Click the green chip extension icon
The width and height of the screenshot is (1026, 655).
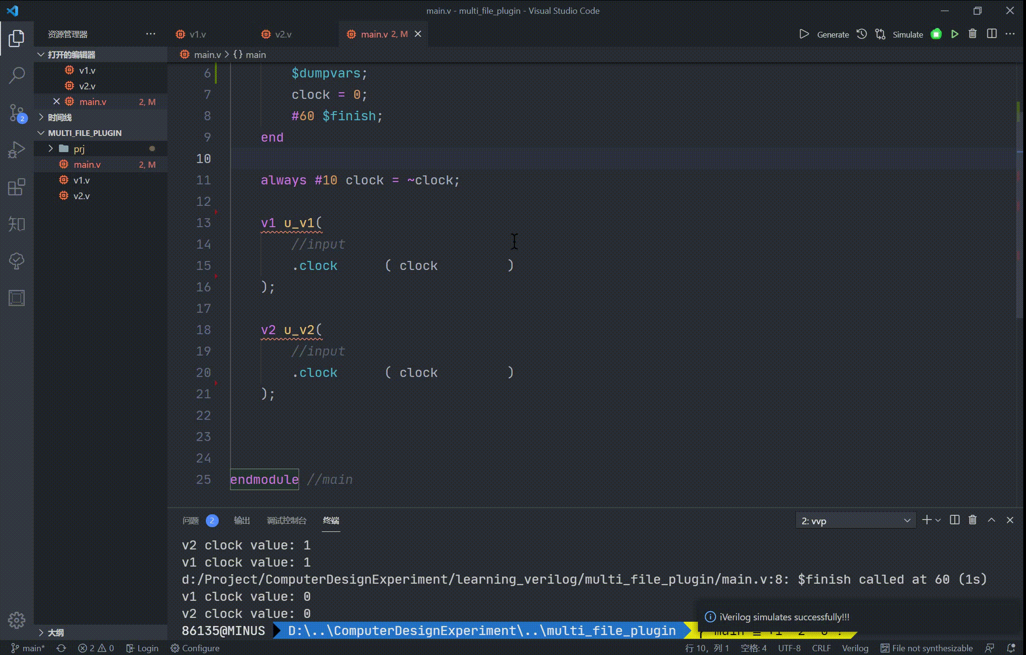[x=936, y=34]
